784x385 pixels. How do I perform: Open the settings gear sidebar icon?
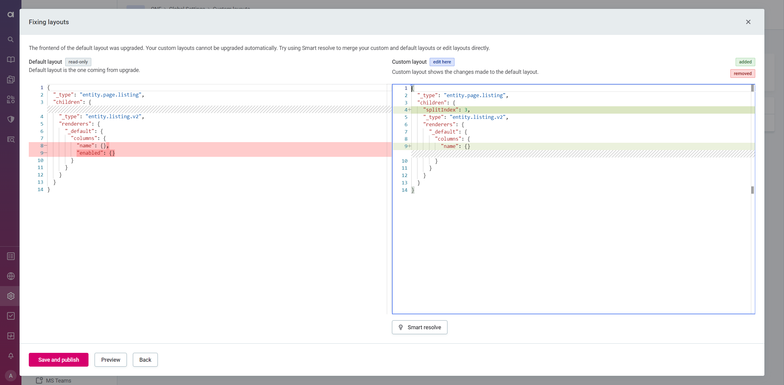(10, 296)
